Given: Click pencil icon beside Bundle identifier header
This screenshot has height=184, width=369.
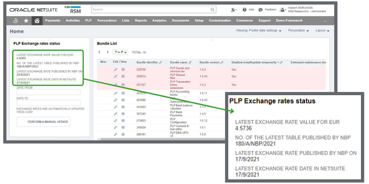Looking at the screenshot, I should point(160,63).
